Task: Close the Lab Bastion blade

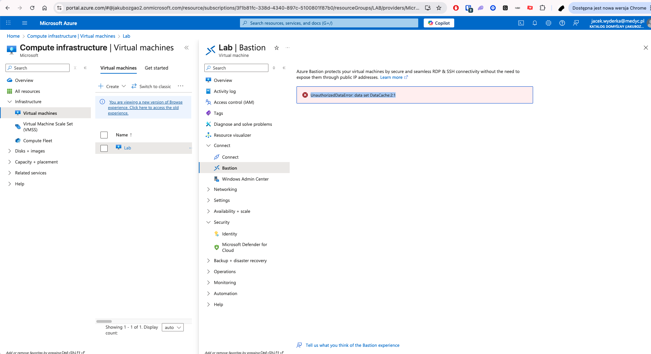Action: [646, 48]
